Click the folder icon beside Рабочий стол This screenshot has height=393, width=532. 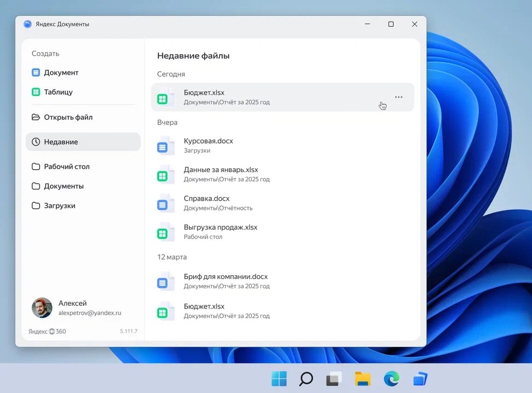click(36, 167)
